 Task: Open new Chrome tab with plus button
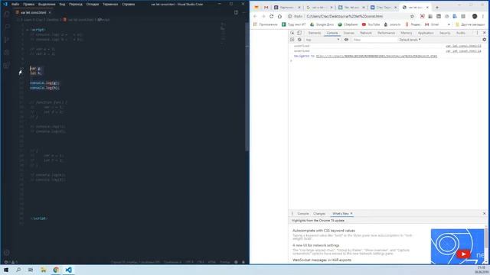coord(437,7)
